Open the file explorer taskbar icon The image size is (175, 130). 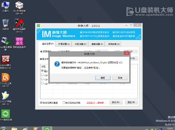(x=14, y=129)
